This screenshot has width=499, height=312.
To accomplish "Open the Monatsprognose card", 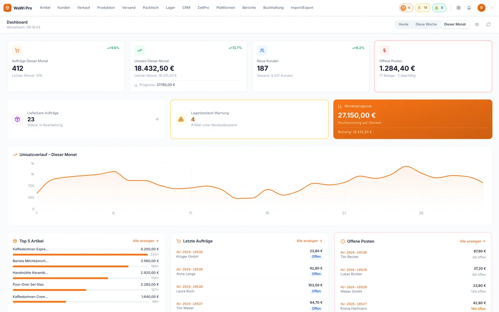I will pyautogui.click(x=413, y=119).
